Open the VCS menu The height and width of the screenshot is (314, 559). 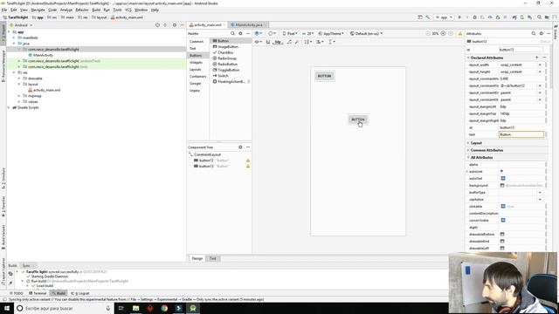click(128, 10)
